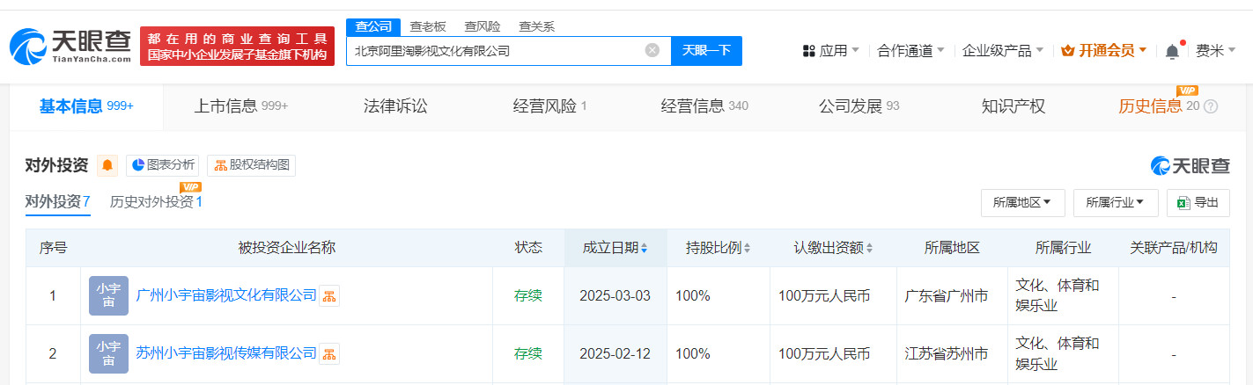Expand the 所属地区 filter dropdown

click(x=1022, y=202)
